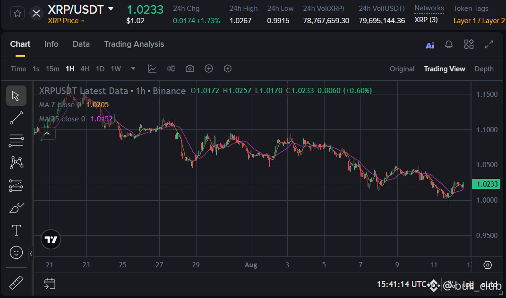Viewport: 506px width, 298px height.
Task: Click the XRP coin logo icon
Action: click(x=36, y=14)
